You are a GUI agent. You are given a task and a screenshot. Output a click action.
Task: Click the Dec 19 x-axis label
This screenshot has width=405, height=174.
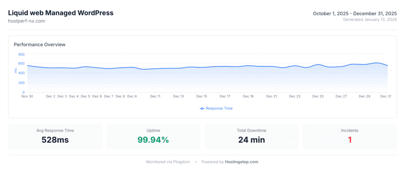click(248, 96)
